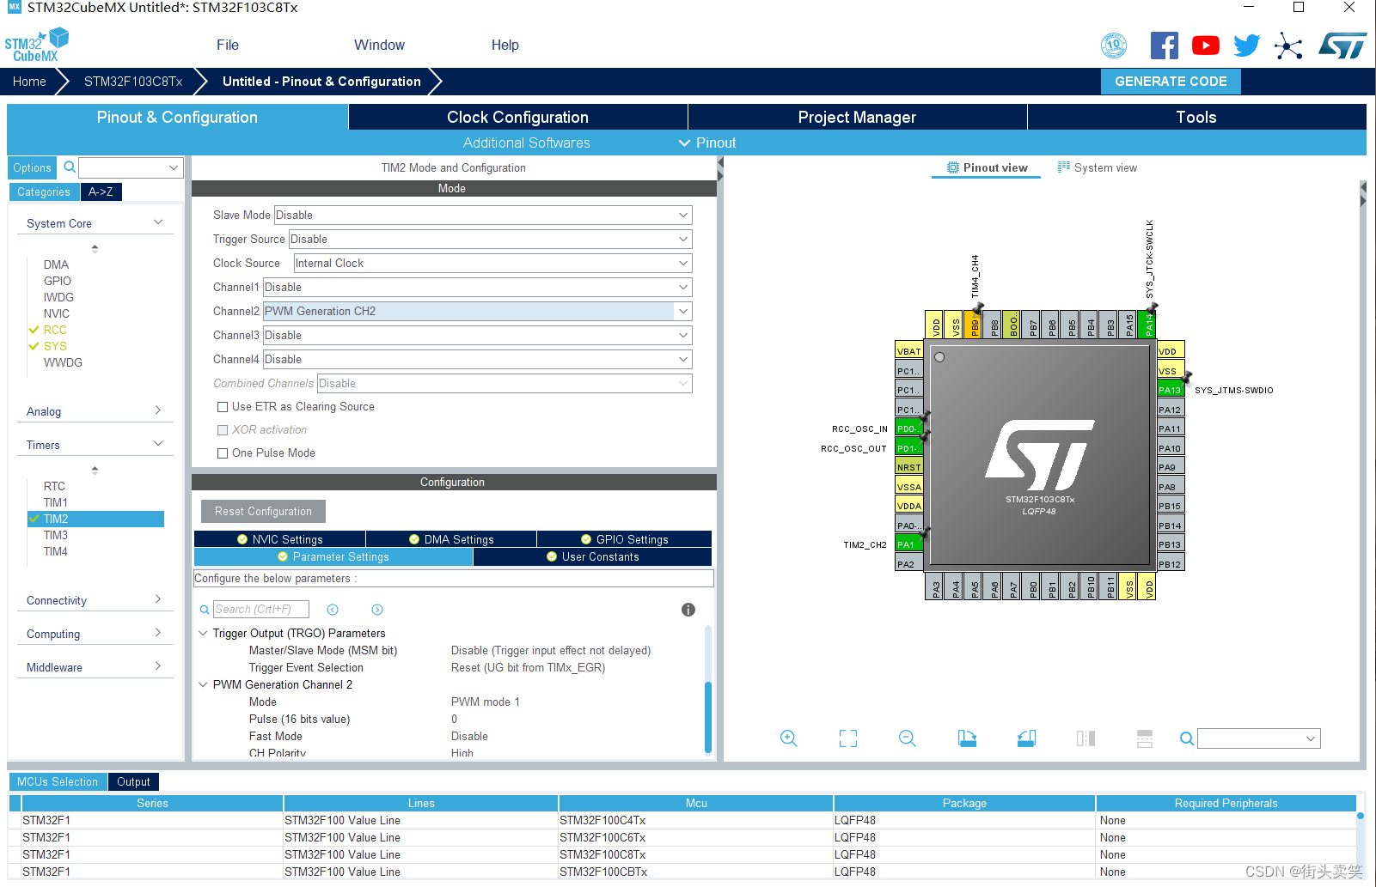1376x887 pixels.
Task: Switch to Tools tab
Action: [x=1196, y=117]
